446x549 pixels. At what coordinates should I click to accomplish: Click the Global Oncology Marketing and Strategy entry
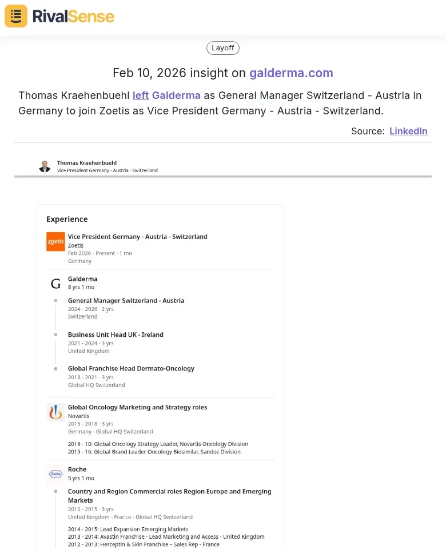point(137,407)
